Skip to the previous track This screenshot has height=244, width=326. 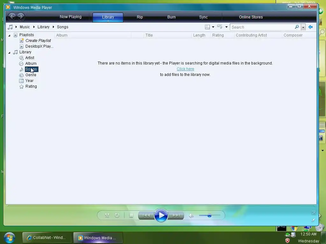point(146,216)
